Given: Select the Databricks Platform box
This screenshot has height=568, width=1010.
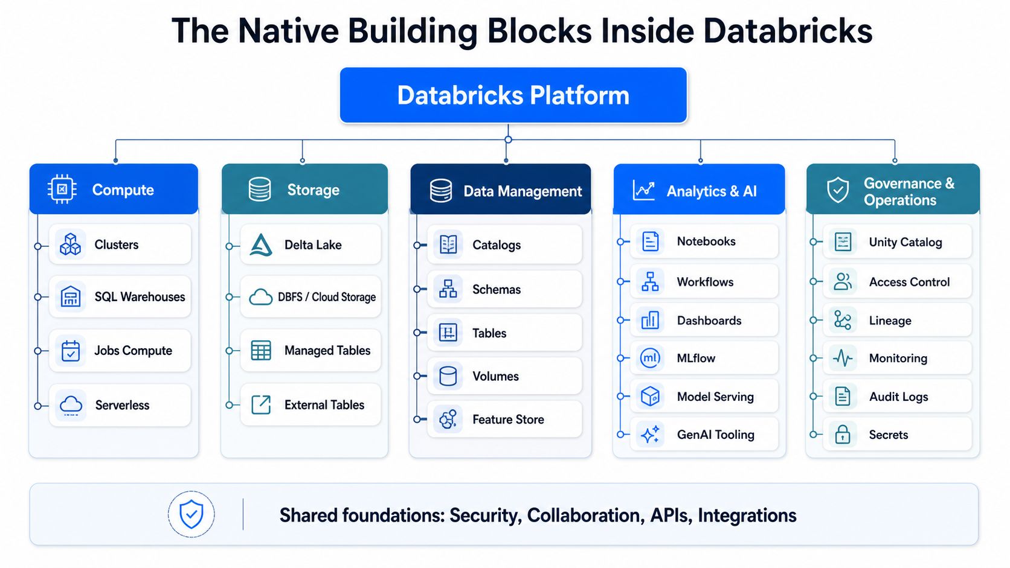Looking at the screenshot, I should (x=513, y=95).
